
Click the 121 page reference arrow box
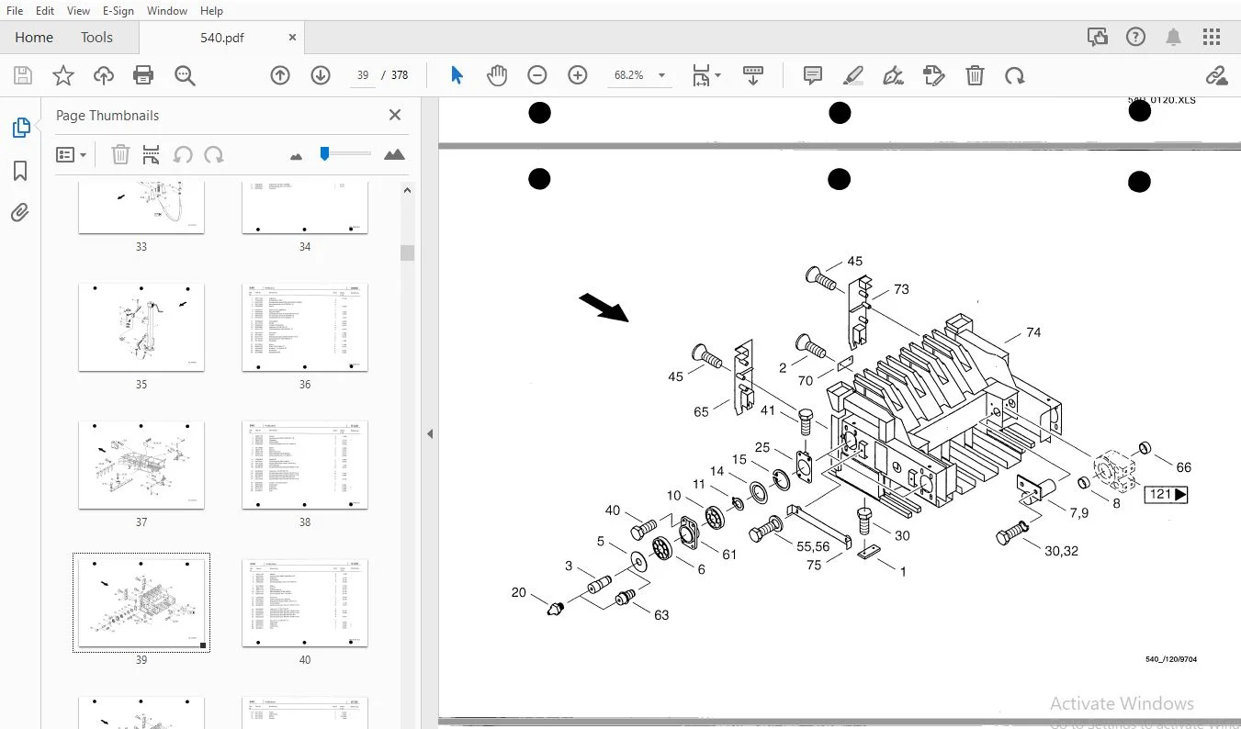tap(1167, 494)
